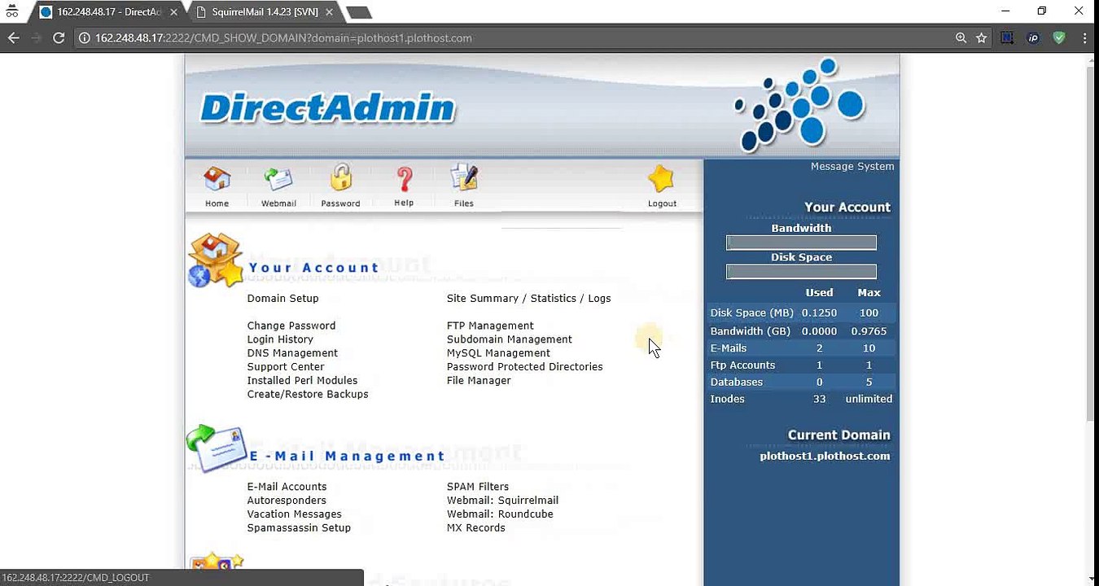The height and width of the screenshot is (586, 1099).
Task: Open Webmail: Squirrelmail link
Action: pos(502,501)
